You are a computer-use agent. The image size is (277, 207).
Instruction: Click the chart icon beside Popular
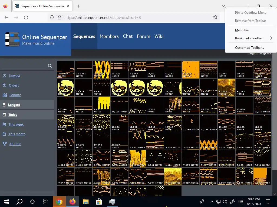pyautogui.click(x=5, y=95)
